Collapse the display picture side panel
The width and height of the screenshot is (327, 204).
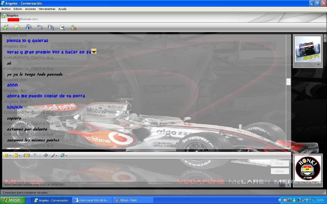325,38
